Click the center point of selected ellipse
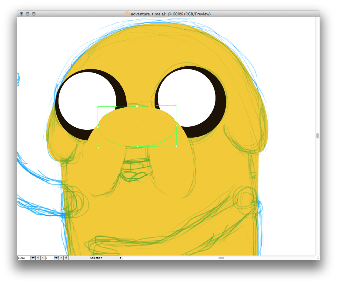This screenshot has height=284, width=337. (137, 126)
